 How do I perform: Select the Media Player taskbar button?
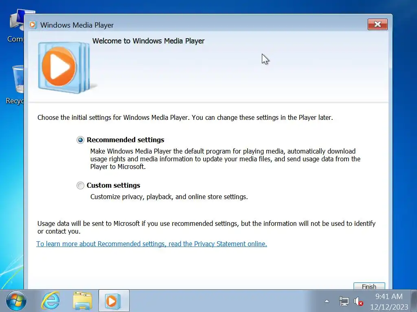click(114, 301)
